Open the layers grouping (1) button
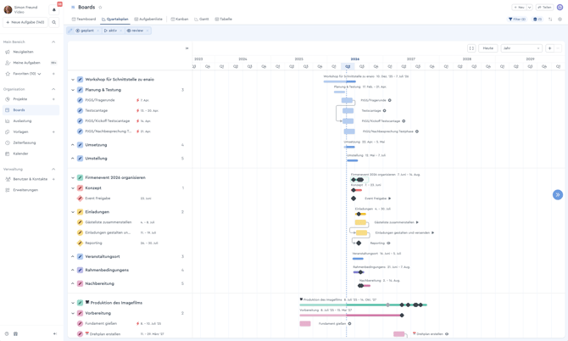This screenshot has height=341, width=568. pyautogui.click(x=537, y=20)
